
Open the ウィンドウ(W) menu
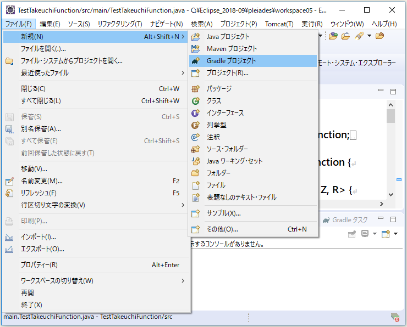347,24
